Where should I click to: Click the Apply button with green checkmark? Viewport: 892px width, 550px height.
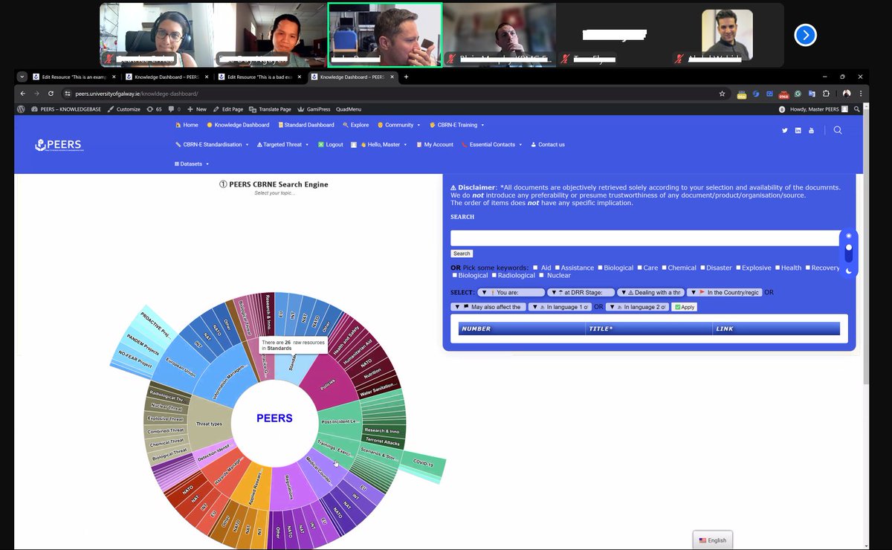pos(683,306)
